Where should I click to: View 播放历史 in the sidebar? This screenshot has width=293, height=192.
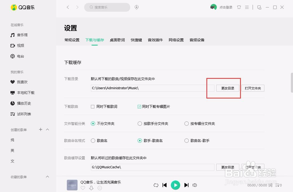point(24,103)
